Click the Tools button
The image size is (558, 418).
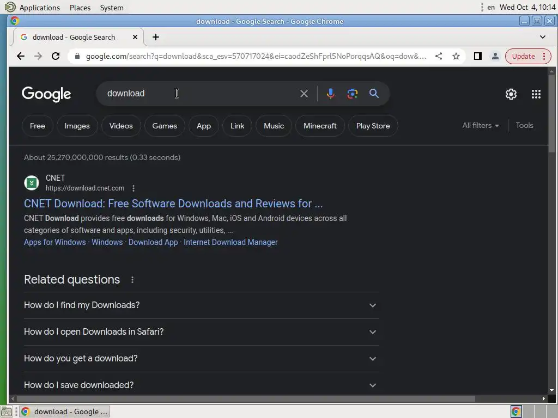[x=524, y=126]
